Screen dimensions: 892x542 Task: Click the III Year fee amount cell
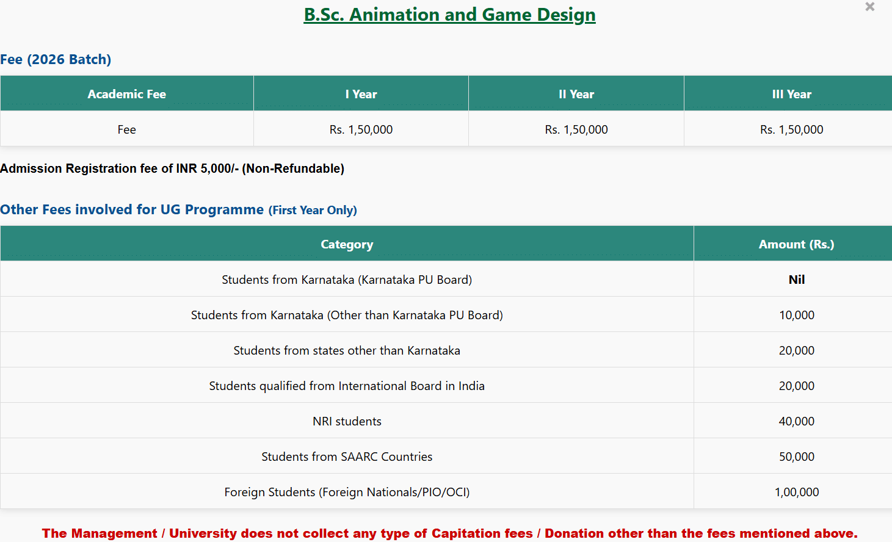pos(791,129)
